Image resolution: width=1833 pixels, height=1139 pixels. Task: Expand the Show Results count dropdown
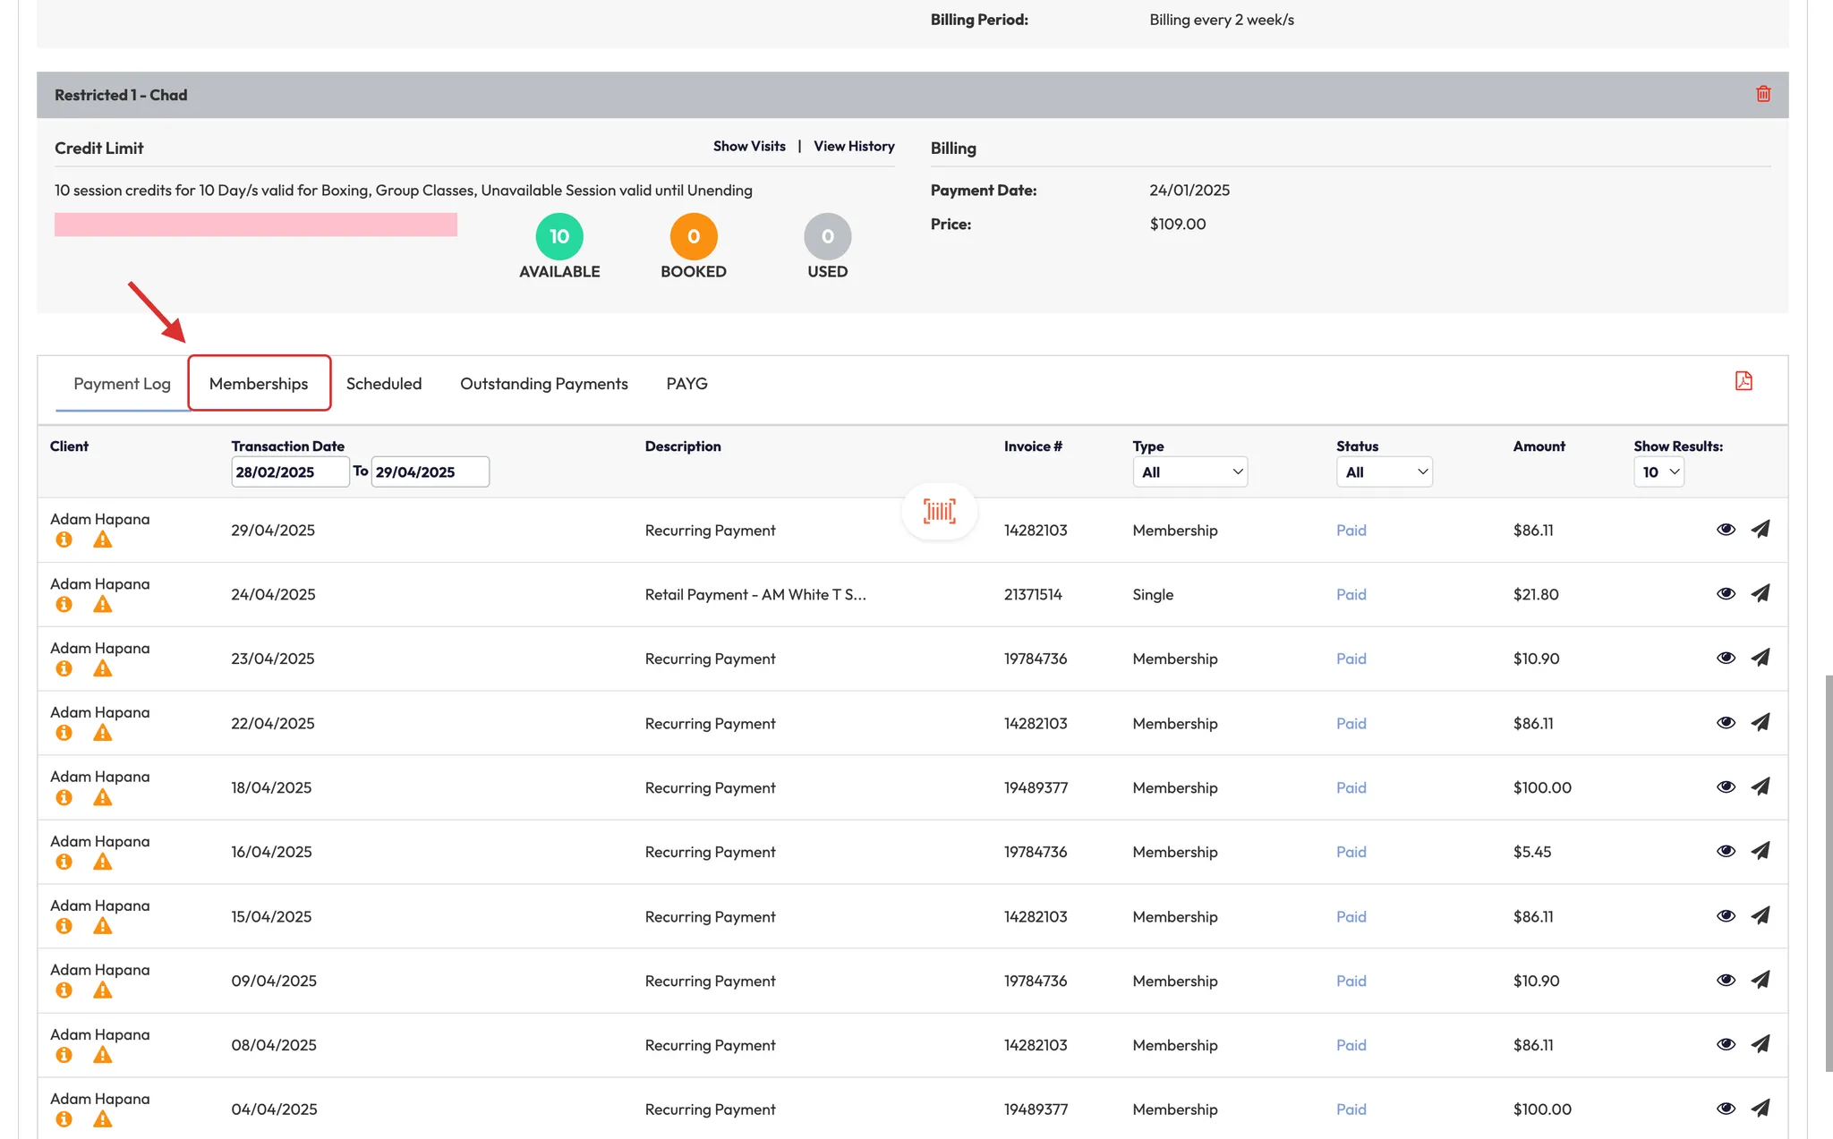1658,472
